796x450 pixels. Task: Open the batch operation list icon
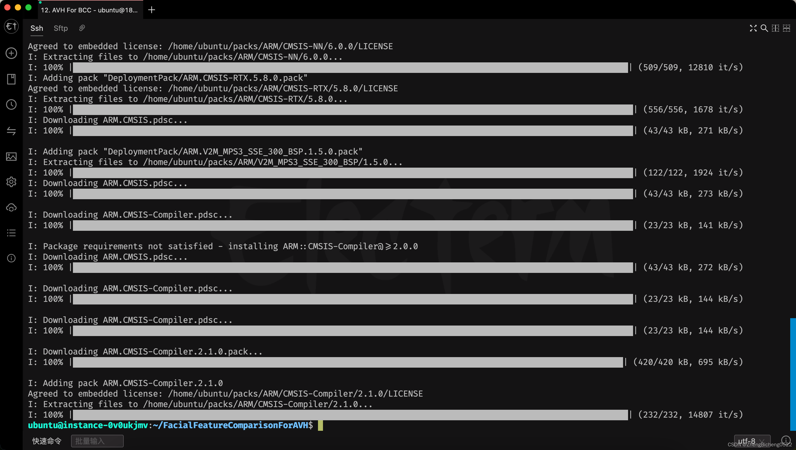point(11,233)
